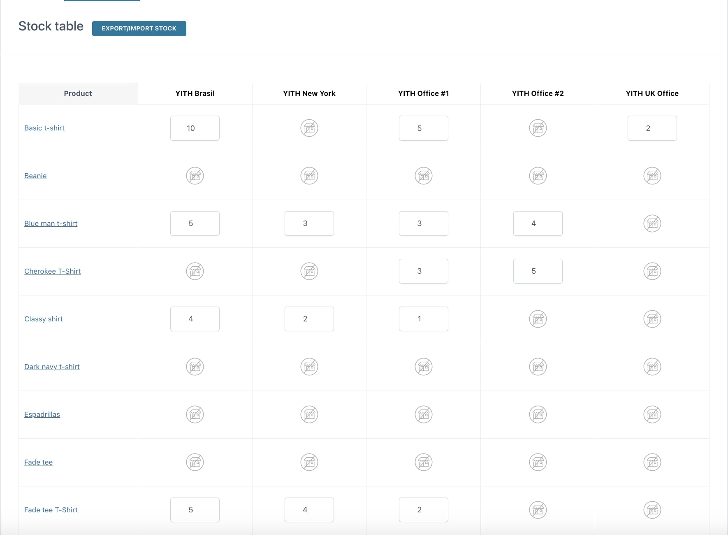Screen dimensions: 728x535
Task: Click the YITH Office #2 column header
Action: tap(538, 93)
